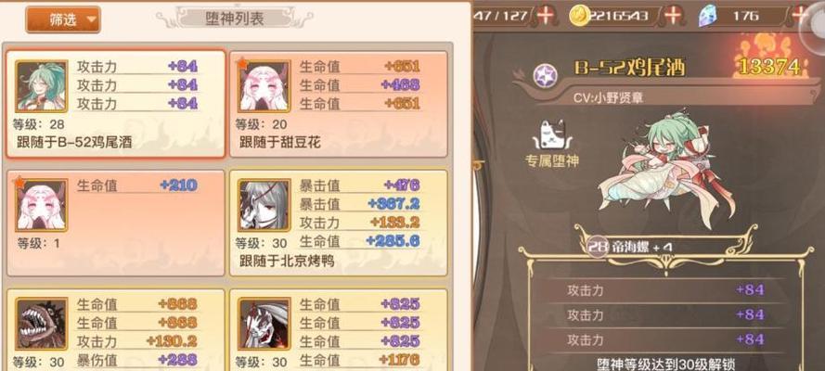Pick the white-haired masked level 30 spirit
The width and height of the screenshot is (825, 371).
coord(339,329)
